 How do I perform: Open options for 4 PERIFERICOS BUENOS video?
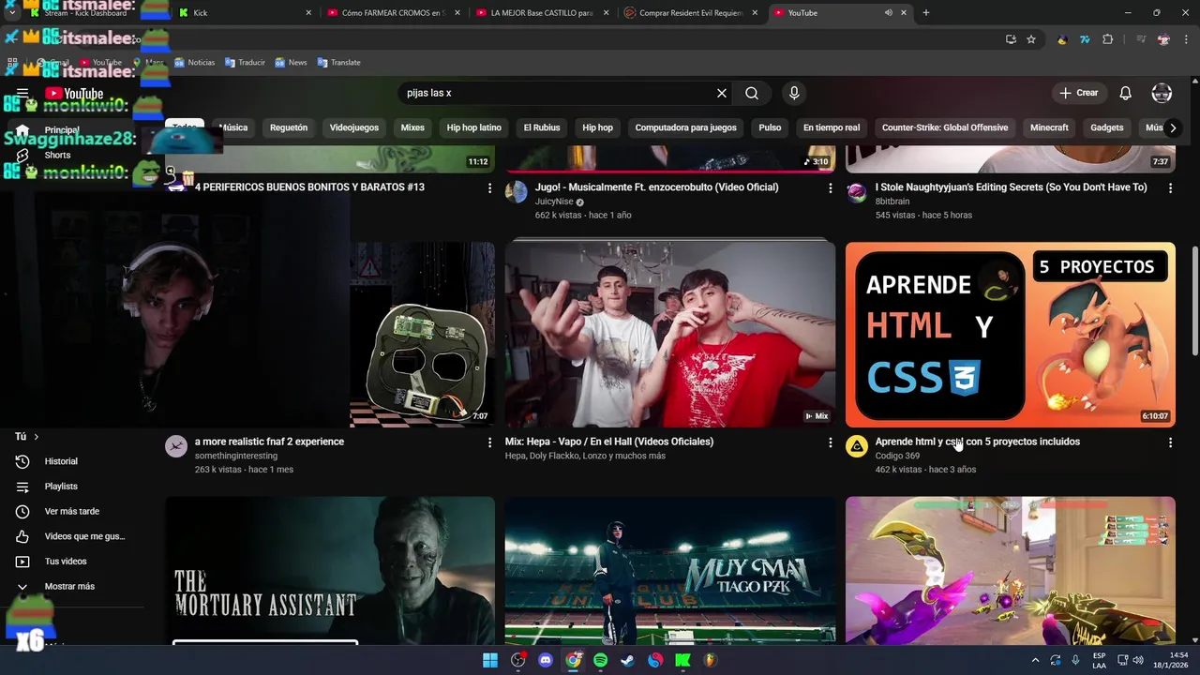[x=489, y=188]
